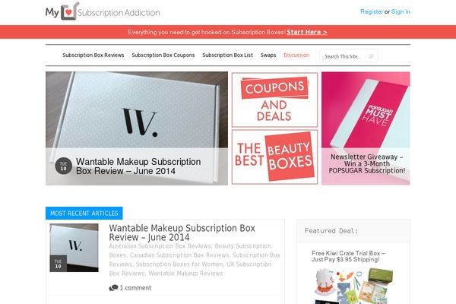This screenshot has width=456, height=304.
Task: Click the Register link
Action: pos(372,11)
